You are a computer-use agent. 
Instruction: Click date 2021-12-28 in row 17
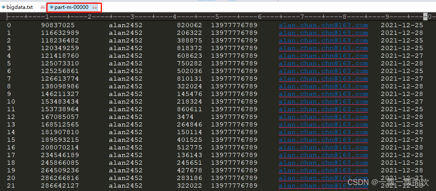(x=402, y=155)
